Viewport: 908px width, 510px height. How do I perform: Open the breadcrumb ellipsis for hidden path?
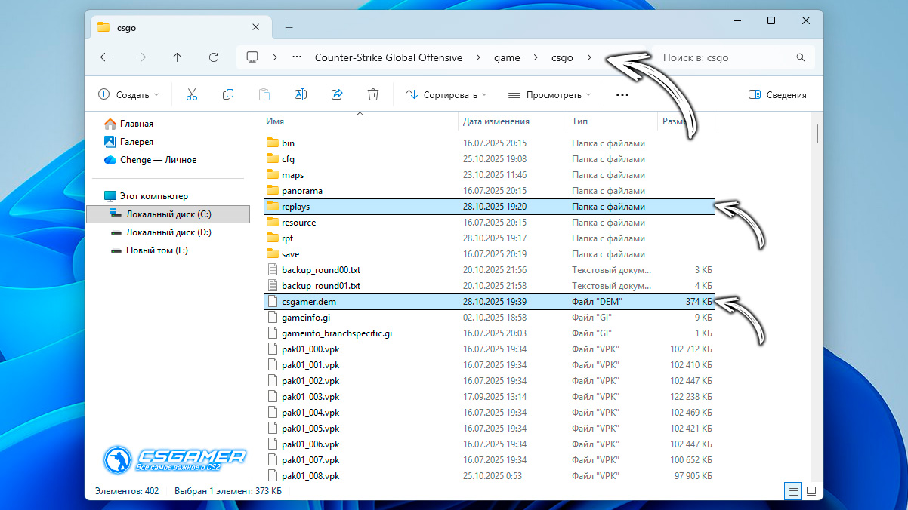click(x=298, y=57)
